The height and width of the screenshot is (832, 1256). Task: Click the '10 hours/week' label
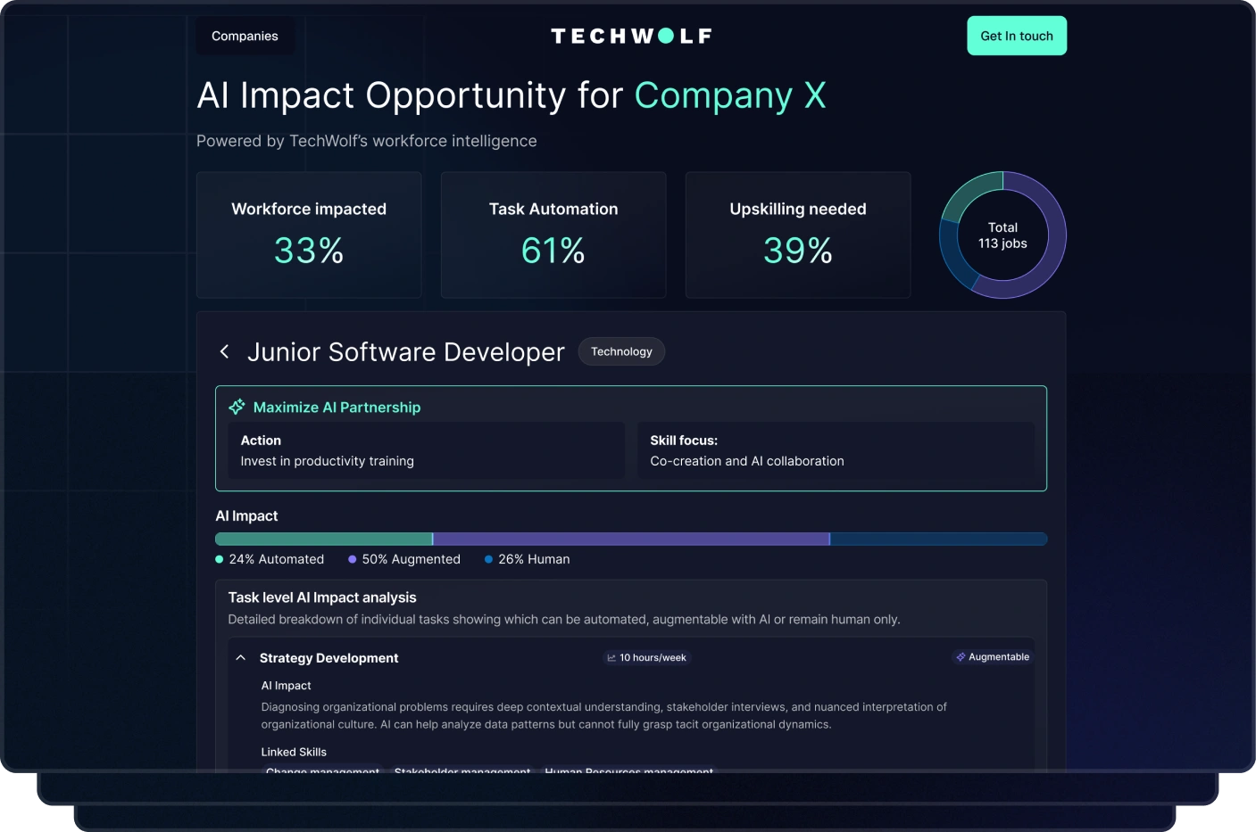tap(653, 657)
